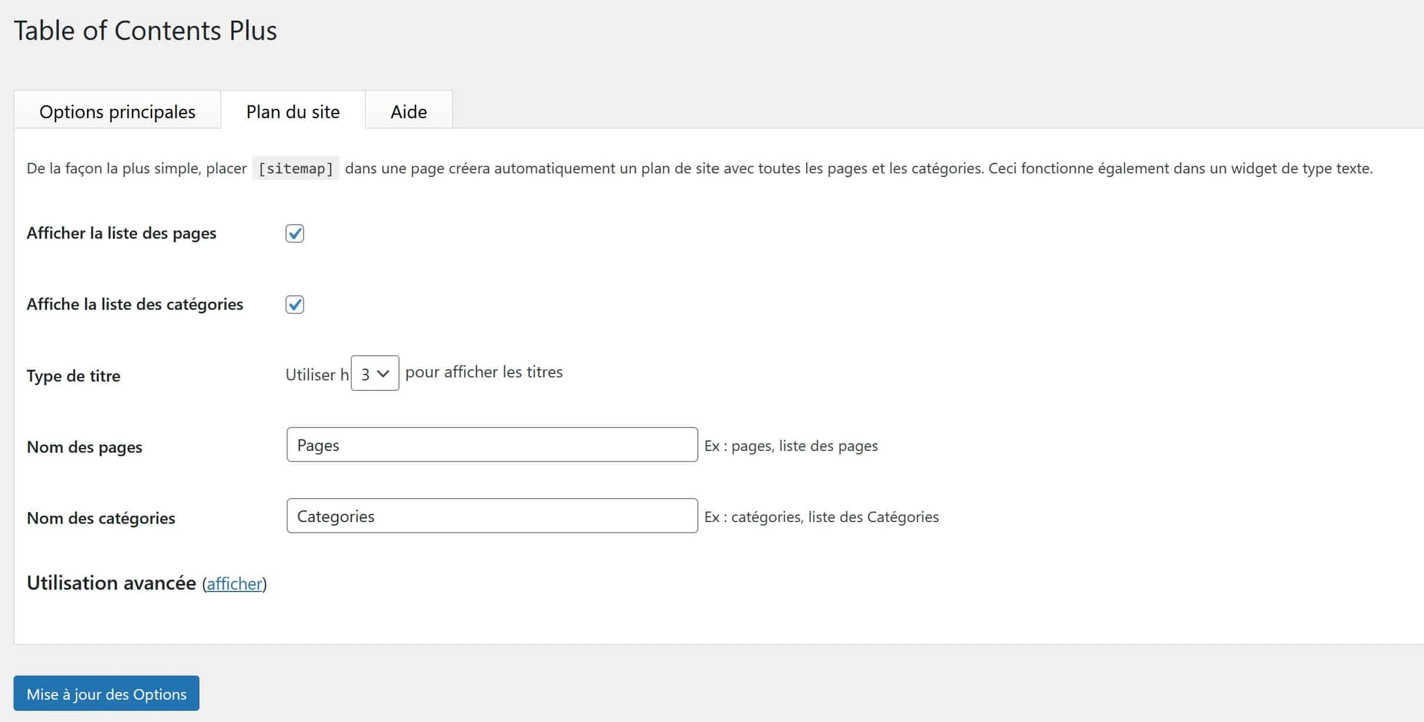1424x722 pixels.
Task: Click the Nom des catégories input field
Action: [x=492, y=516]
